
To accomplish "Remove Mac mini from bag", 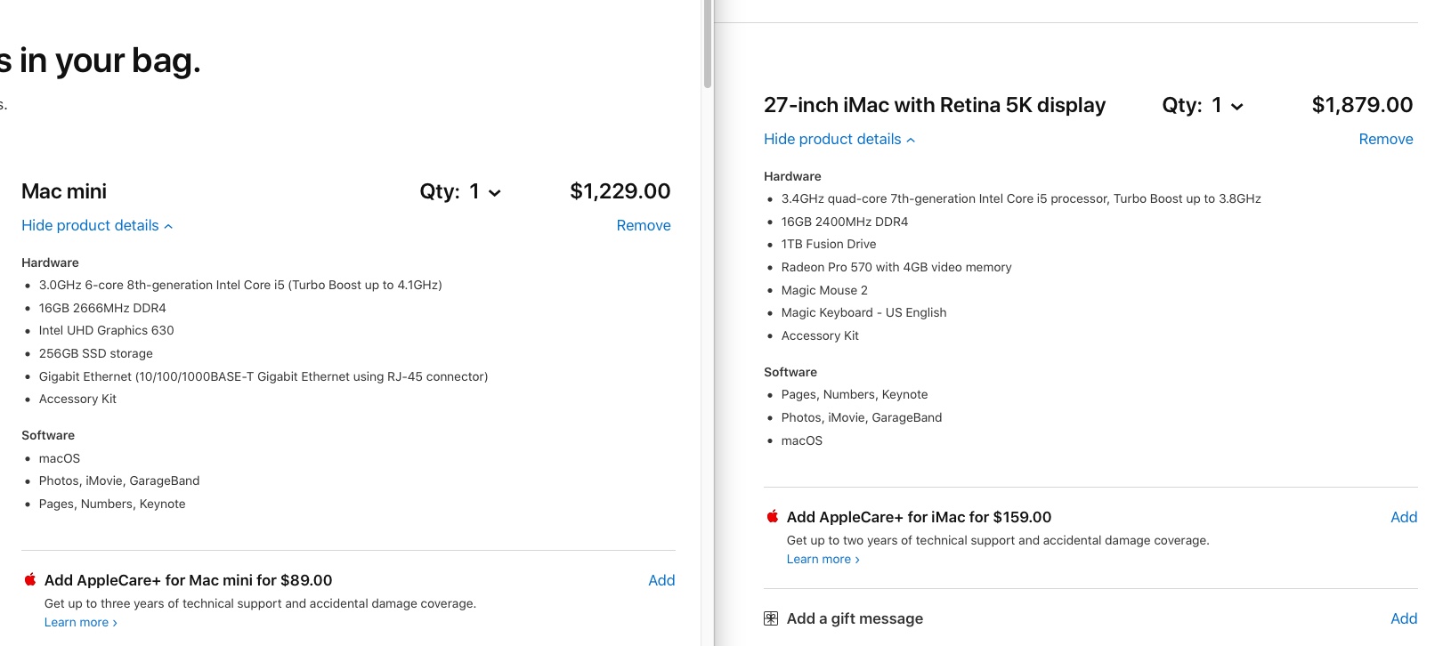I will point(644,226).
